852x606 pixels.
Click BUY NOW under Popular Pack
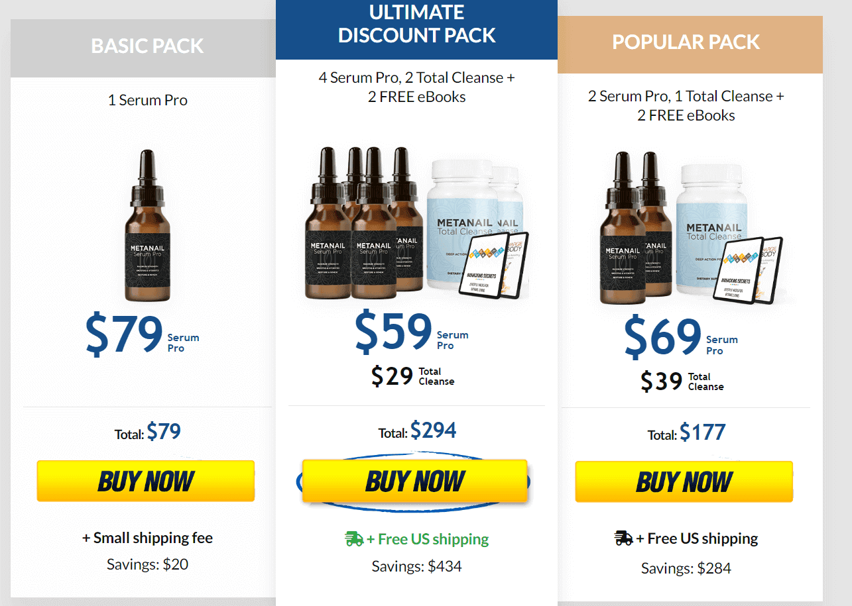684,481
